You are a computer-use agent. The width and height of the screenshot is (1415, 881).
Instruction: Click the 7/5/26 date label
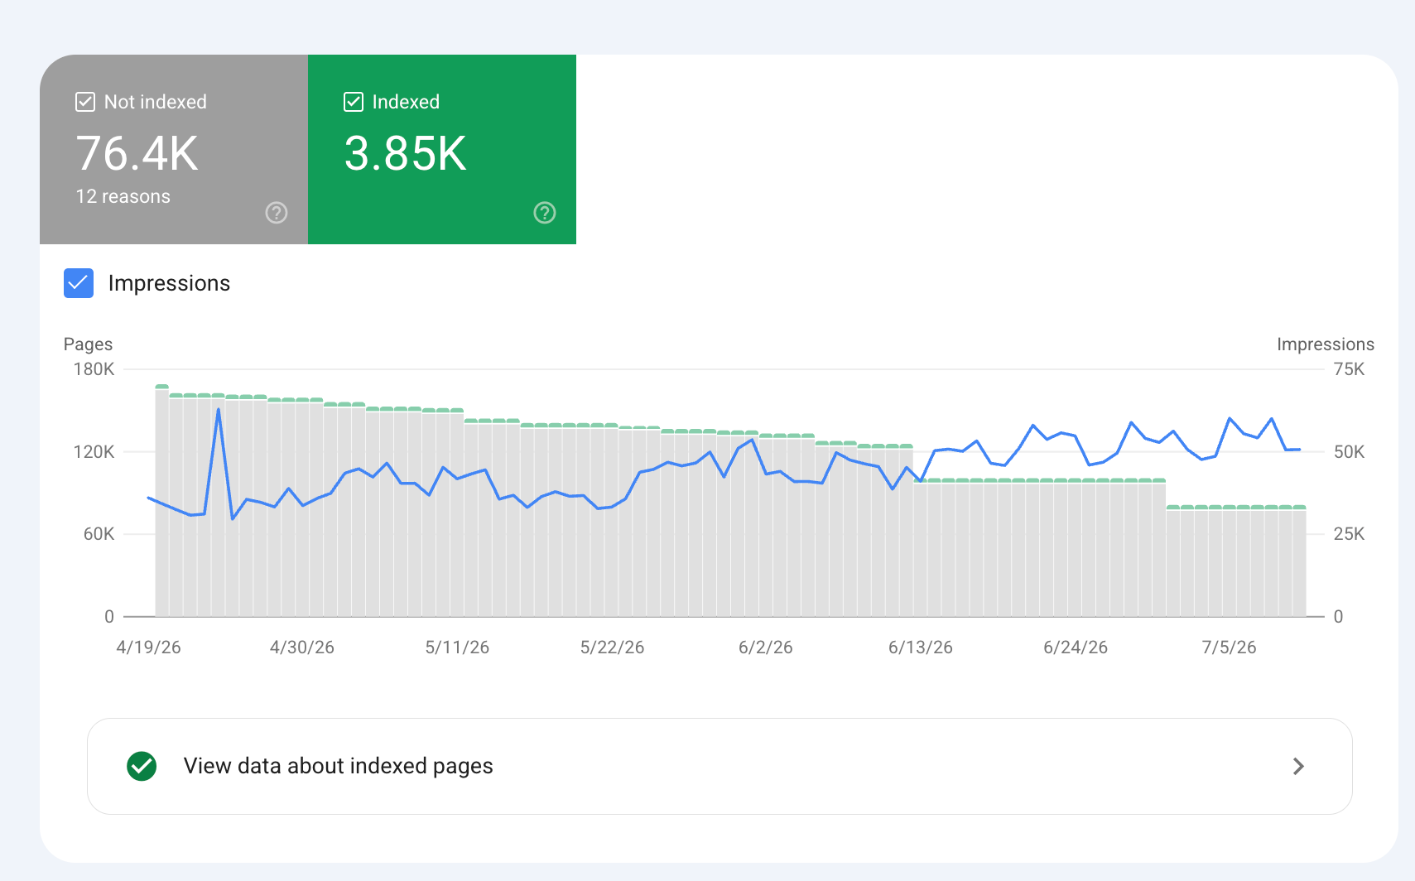pos(1230,648)
